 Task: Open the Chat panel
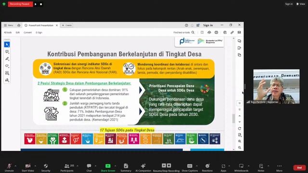(x=89, y=168)
